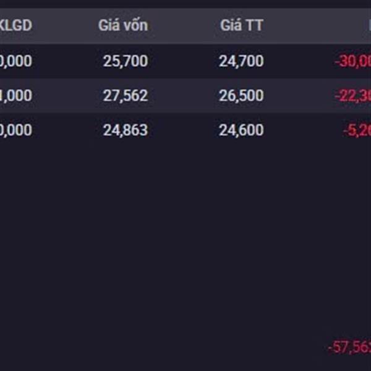Click the red loss value -22,3
The image size is (371, 371).
point(353,96)
